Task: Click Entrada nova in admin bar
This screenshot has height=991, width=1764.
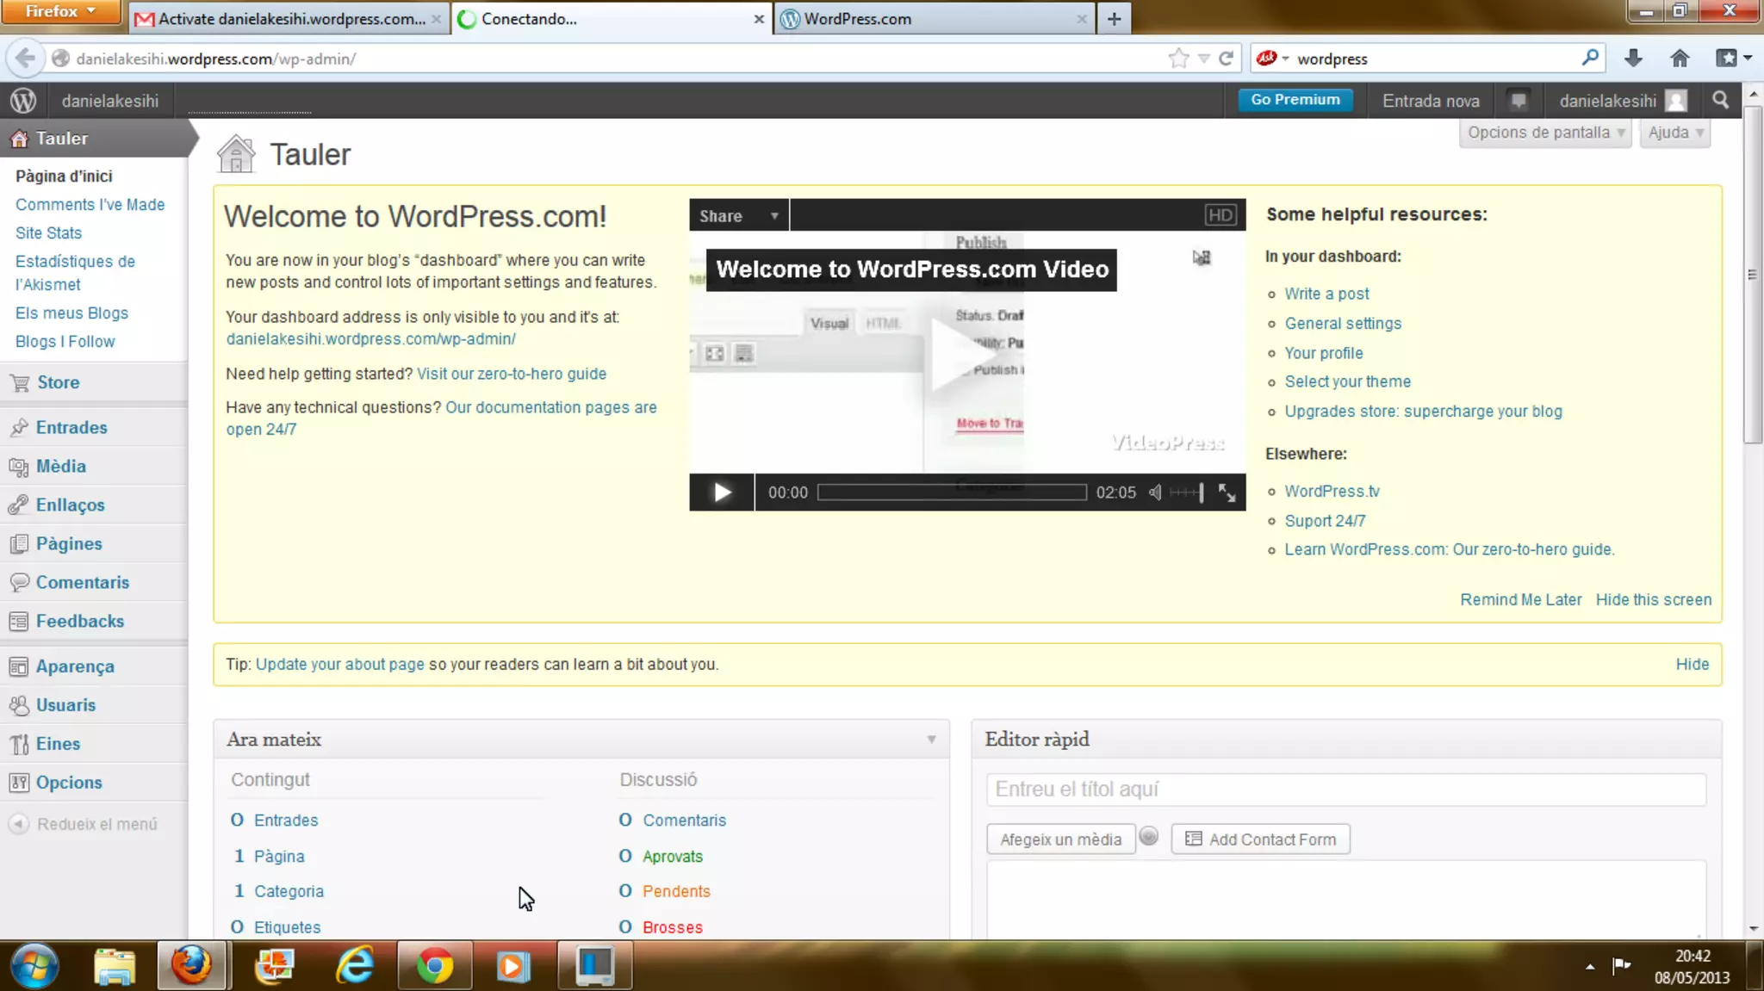Action: click(1431, 101)
